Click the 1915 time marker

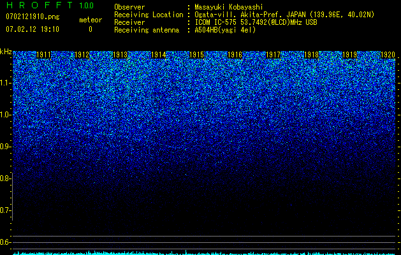tap(196, 55)
